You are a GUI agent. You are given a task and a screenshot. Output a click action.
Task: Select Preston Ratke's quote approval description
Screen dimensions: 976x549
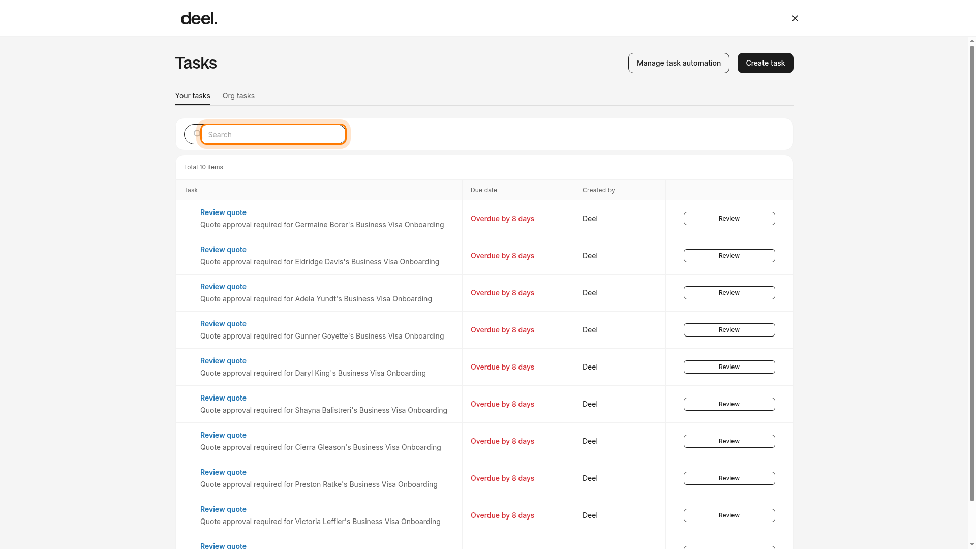click(319, 484)
